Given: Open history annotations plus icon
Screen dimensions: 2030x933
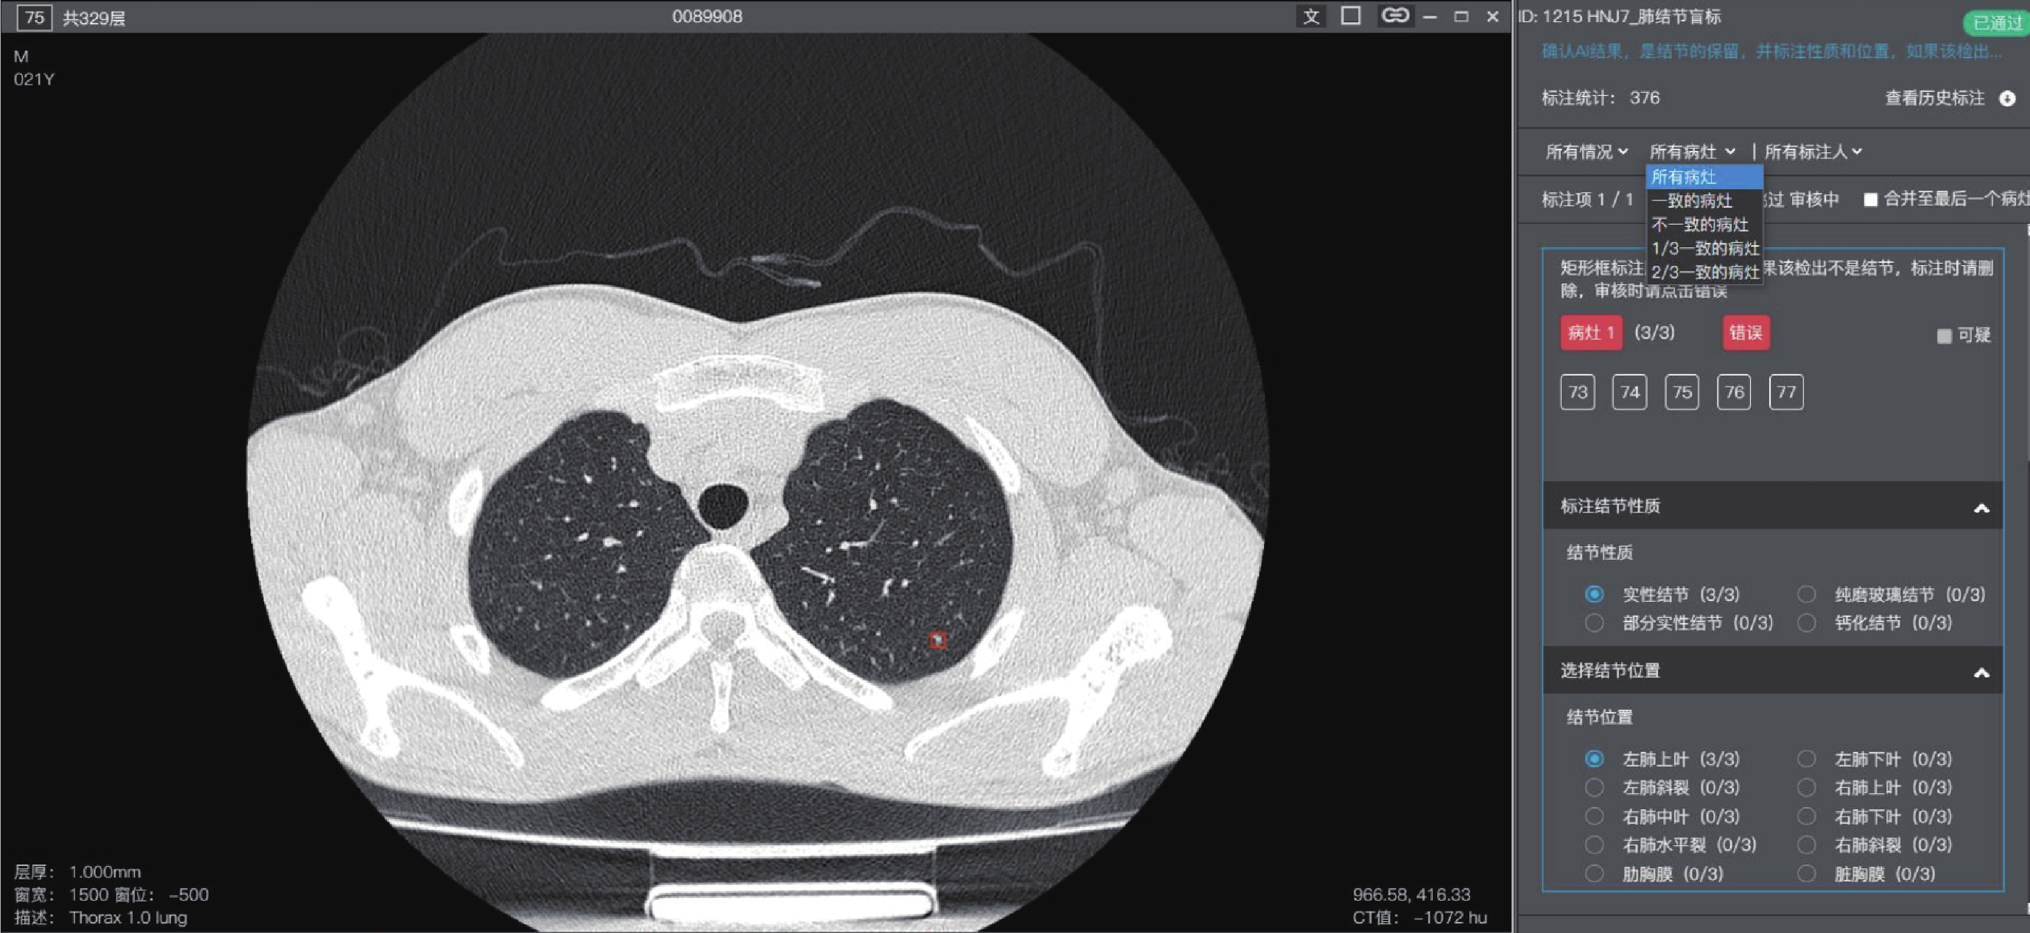Looking at the screenshot, I should (2007, 99).
